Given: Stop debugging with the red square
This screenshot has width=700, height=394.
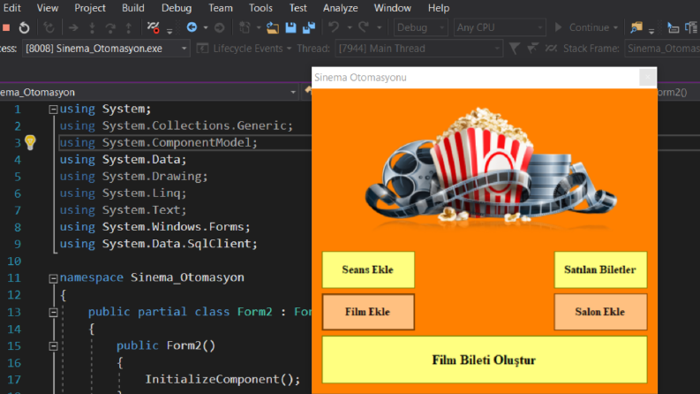Looking at the screenshot, I should coord(6,27).
